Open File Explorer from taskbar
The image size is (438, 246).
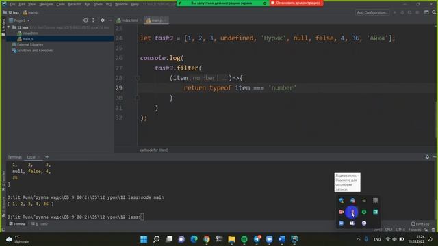click(x=231, y=239)
